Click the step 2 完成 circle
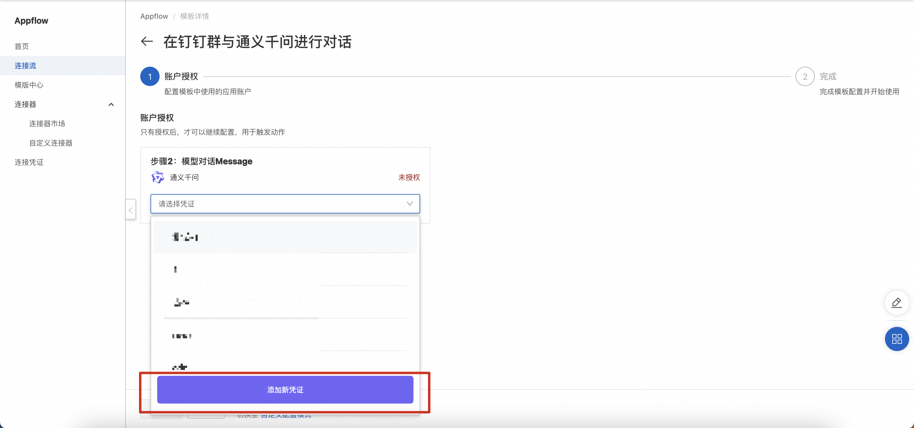The image size is (914, 428). click(x=805, y=77)
